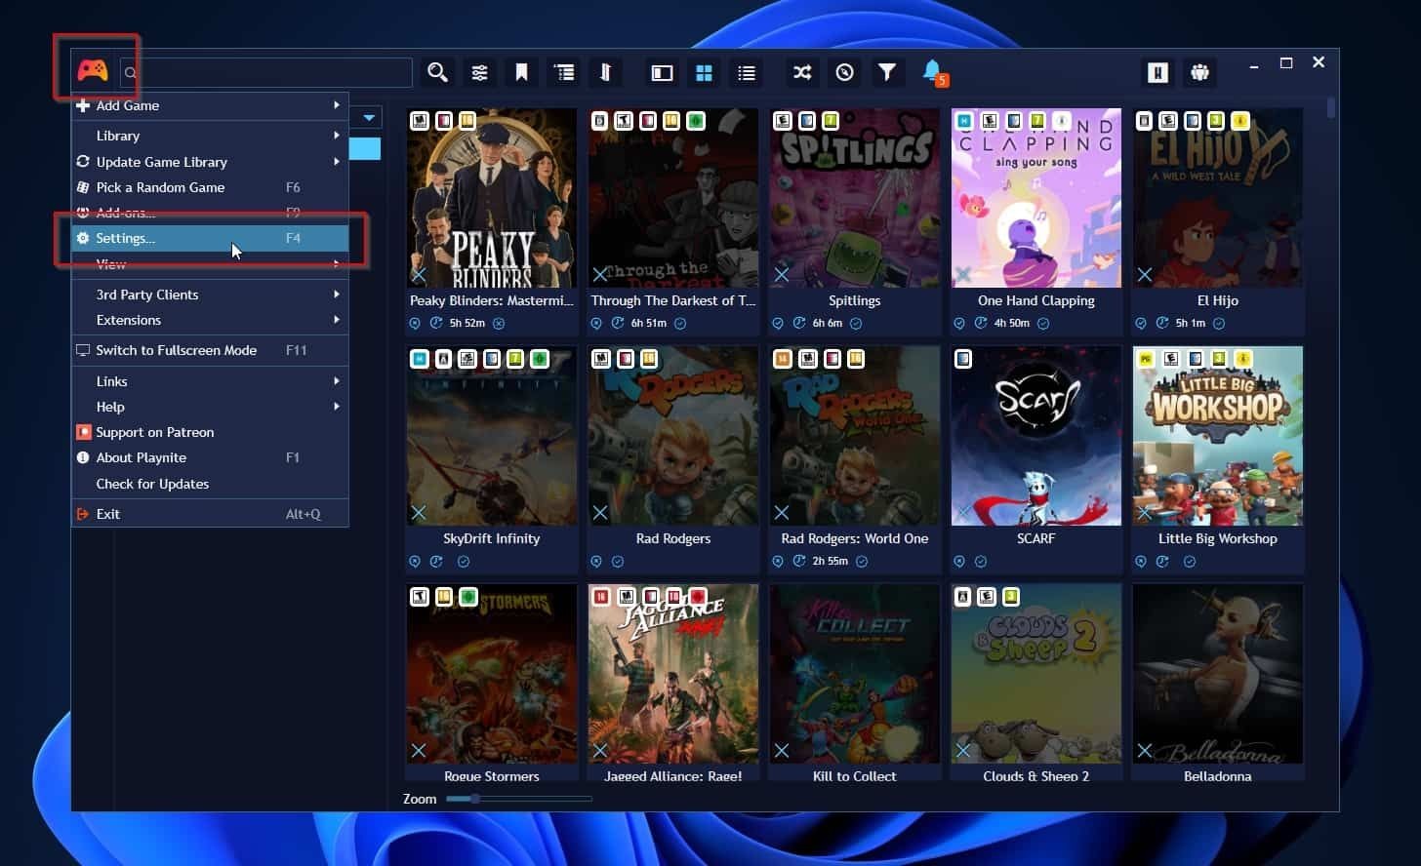This screenshot has height=866, width=1421.
Task: Expand the Extensions submenu
Action: [210, 320]
